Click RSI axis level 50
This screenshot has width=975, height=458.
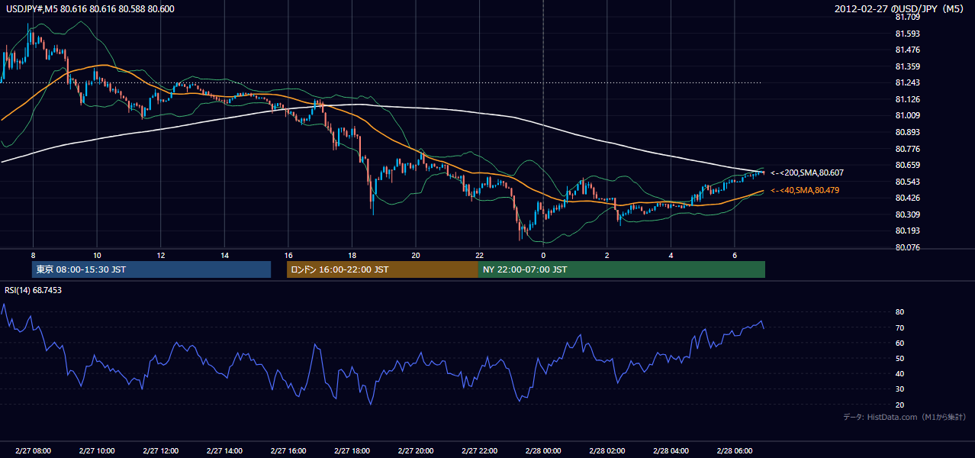click(x=900, y=358)
